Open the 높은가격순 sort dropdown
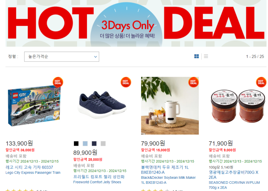The height and width of the screenshot is (191, 268). [x=62, y=57]
